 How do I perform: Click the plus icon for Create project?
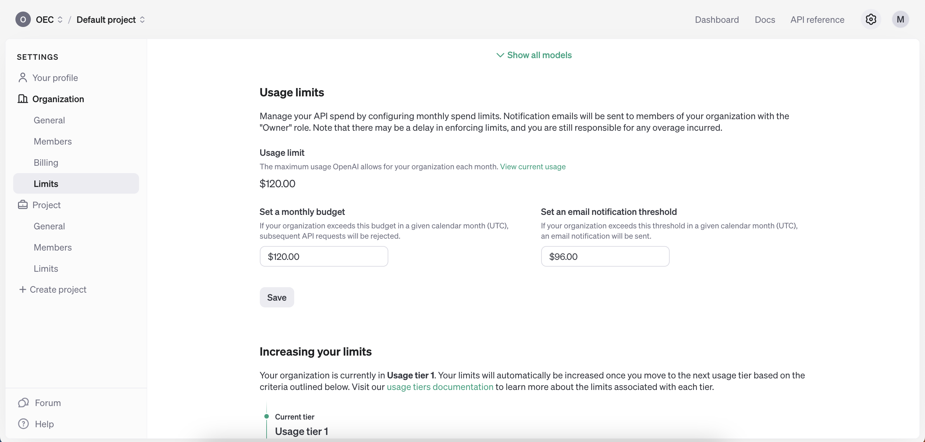[22, 289]
